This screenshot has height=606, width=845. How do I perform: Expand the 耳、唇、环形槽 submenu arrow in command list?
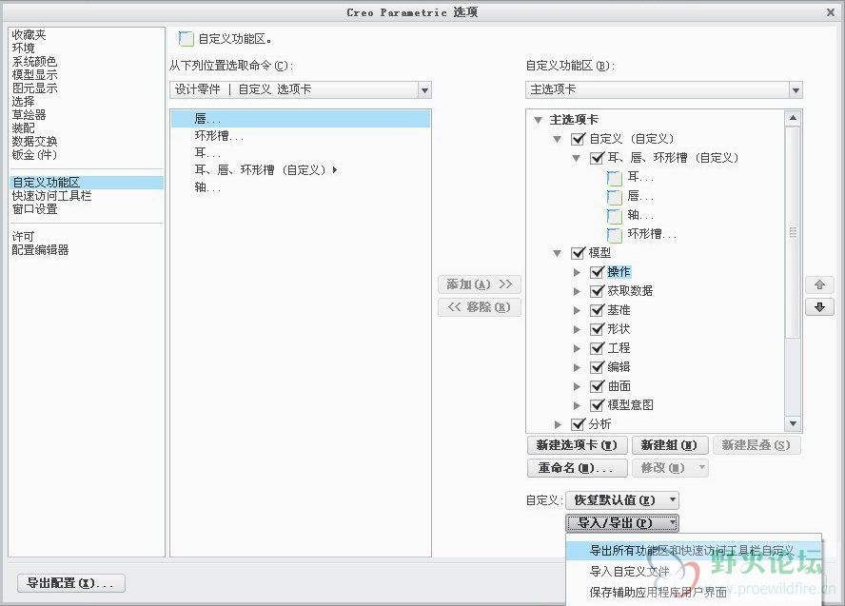(x=335, y=170)
